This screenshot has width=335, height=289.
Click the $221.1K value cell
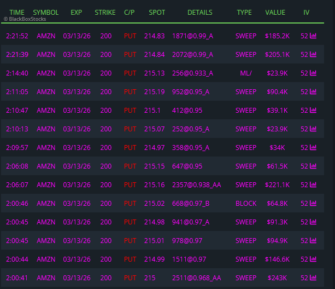[277, 185]
